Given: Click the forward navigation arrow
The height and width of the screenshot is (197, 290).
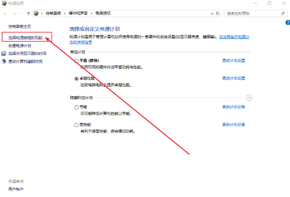Looking at the screenshot, I should (x=15, y=14).
